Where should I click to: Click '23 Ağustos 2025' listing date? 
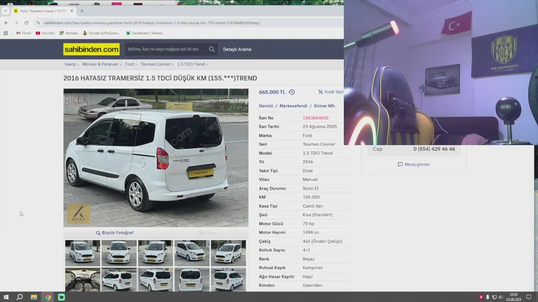point(319,127)
